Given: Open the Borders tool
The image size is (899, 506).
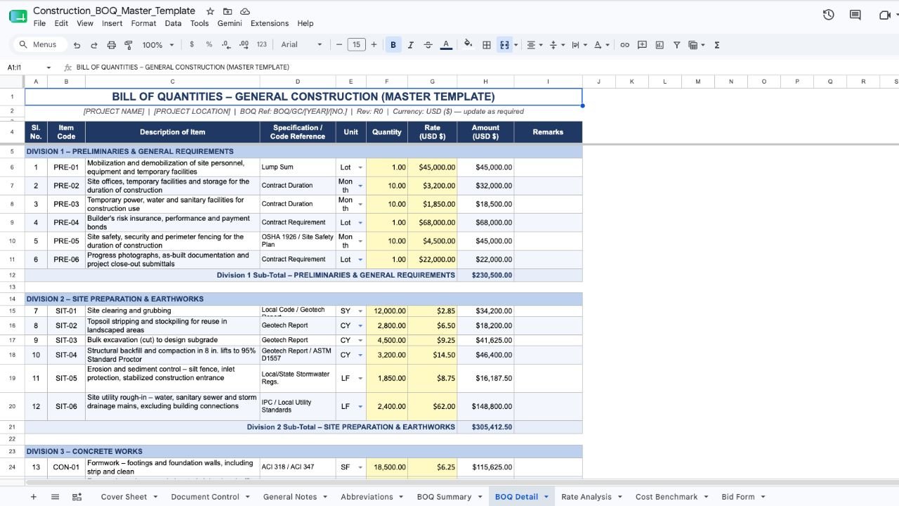Looking at the screenshot, I should click(486, 45).
